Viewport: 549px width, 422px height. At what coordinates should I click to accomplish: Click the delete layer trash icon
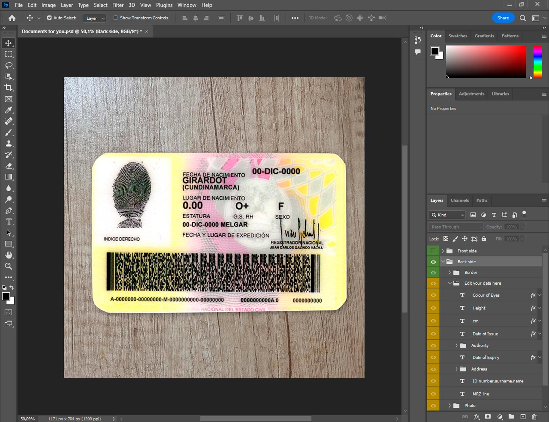tap(534, 417)
